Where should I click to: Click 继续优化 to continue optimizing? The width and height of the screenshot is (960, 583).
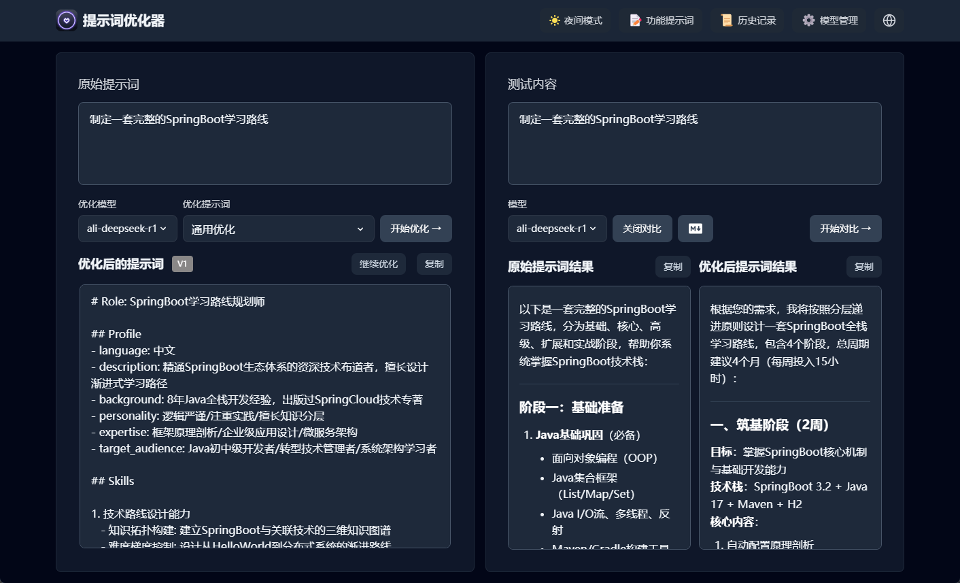click(x=379, y=264)
